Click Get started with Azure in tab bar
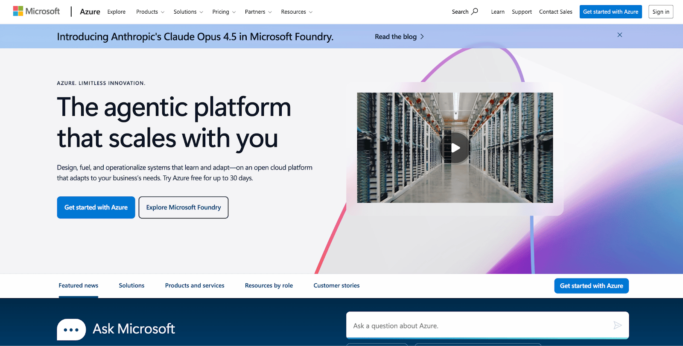This screenshot has width=683, height=346. click(x=591, y=286)
